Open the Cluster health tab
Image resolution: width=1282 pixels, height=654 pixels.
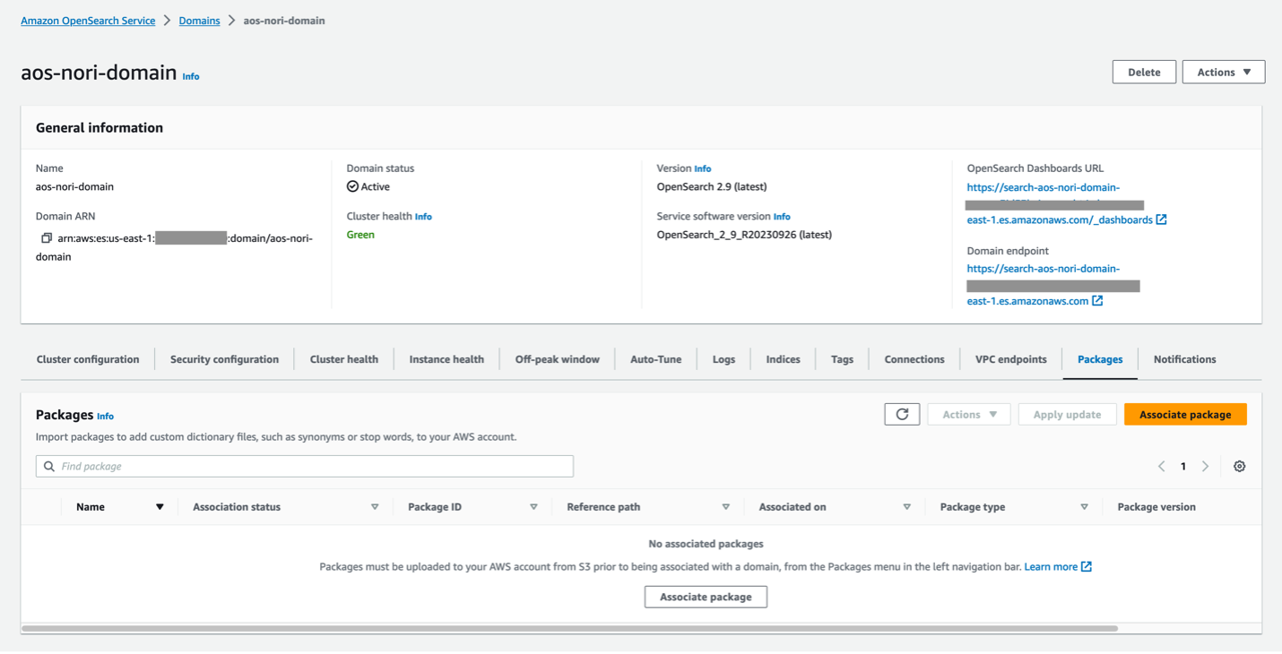pos(344,359)
